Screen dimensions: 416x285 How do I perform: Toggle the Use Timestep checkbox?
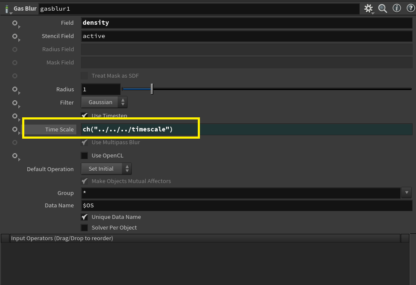coord(84,116)
